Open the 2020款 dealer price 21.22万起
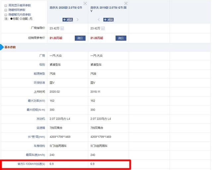Screen dimensions: 212x170 (x=56, y=38)
